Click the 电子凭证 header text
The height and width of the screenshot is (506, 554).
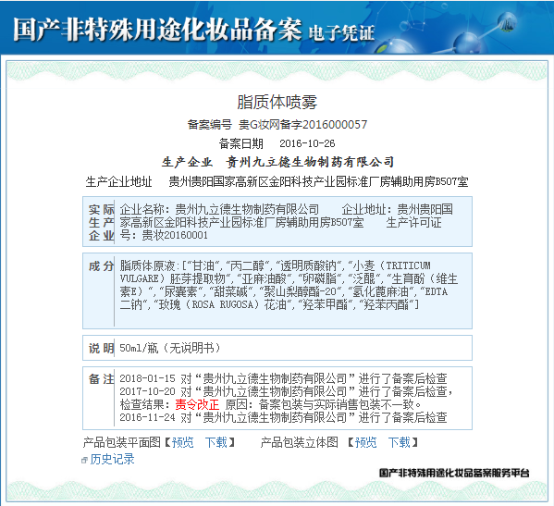point(341,33)
